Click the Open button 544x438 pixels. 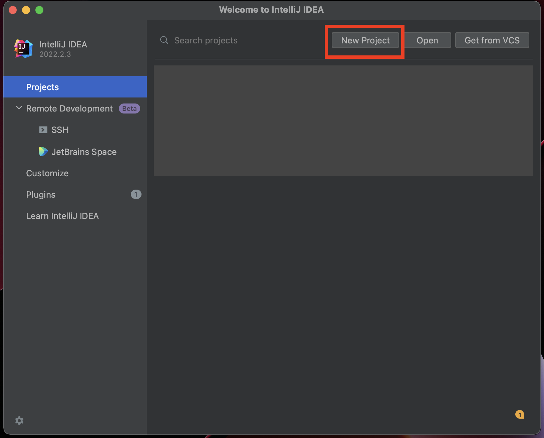pos(427,40)
